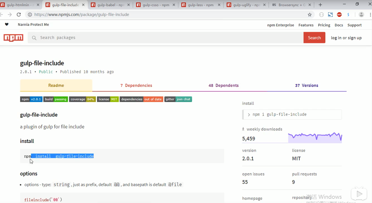Click the blue lightning extension icon

pos(348,15)
